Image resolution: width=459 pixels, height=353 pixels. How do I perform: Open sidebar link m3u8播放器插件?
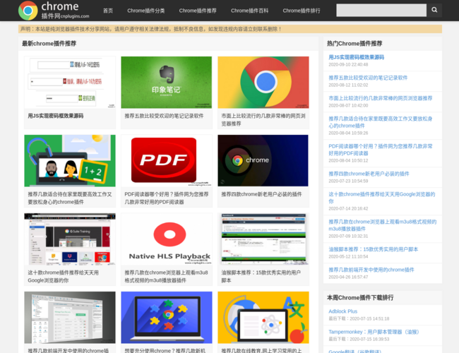[x=382, y=225]
